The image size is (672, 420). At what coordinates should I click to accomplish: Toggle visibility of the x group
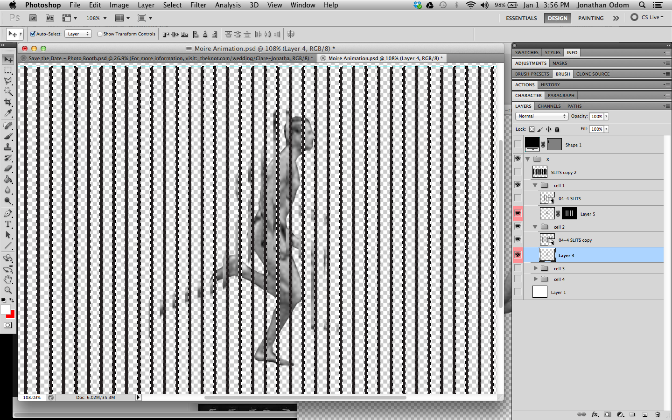(x=518, y=159)
